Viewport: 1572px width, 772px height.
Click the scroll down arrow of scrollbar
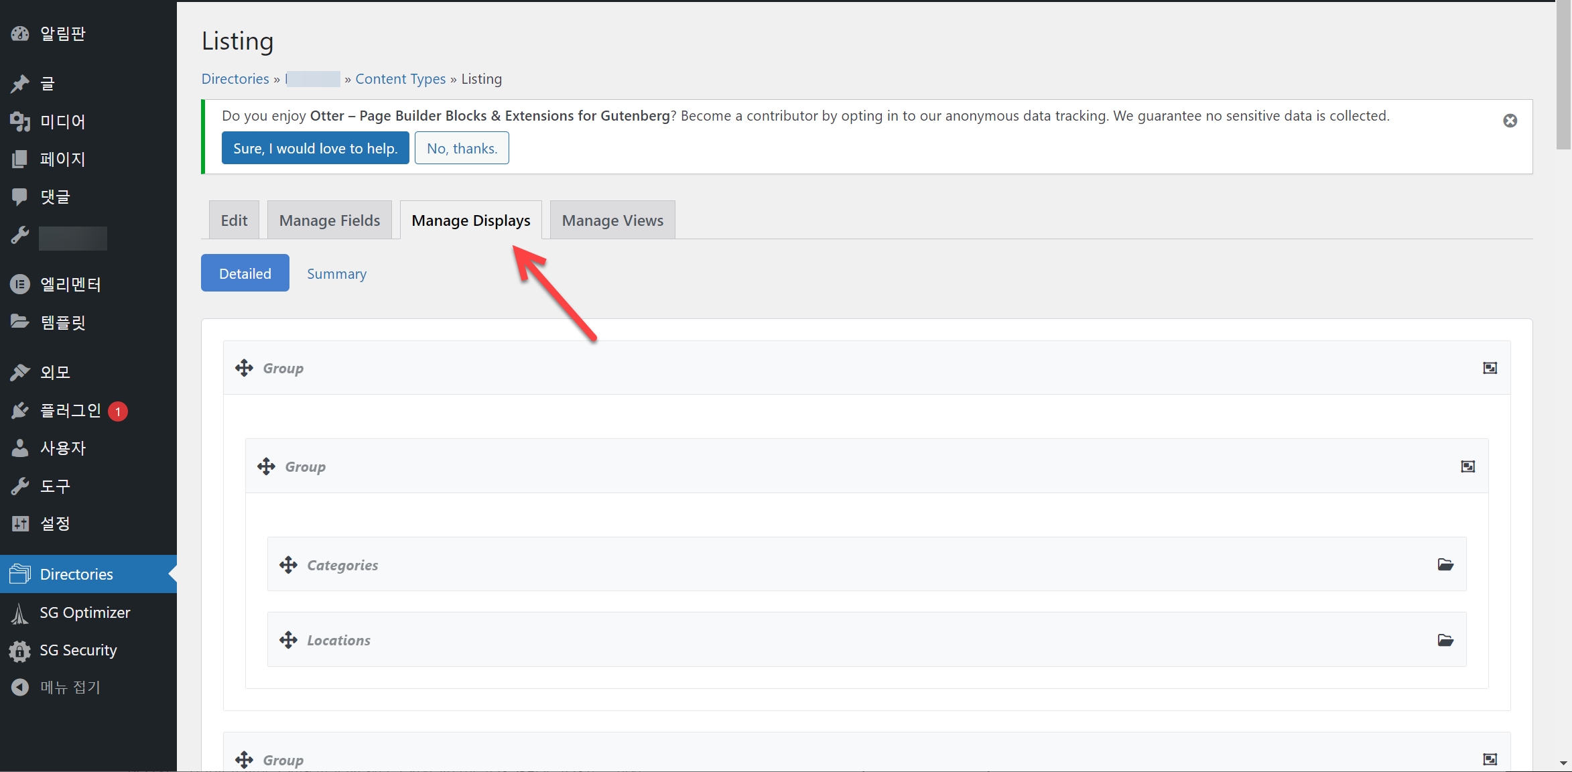pos(1563,763)
